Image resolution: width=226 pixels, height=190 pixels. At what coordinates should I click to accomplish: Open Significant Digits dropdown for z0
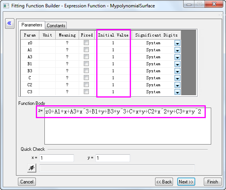[177, 43]
